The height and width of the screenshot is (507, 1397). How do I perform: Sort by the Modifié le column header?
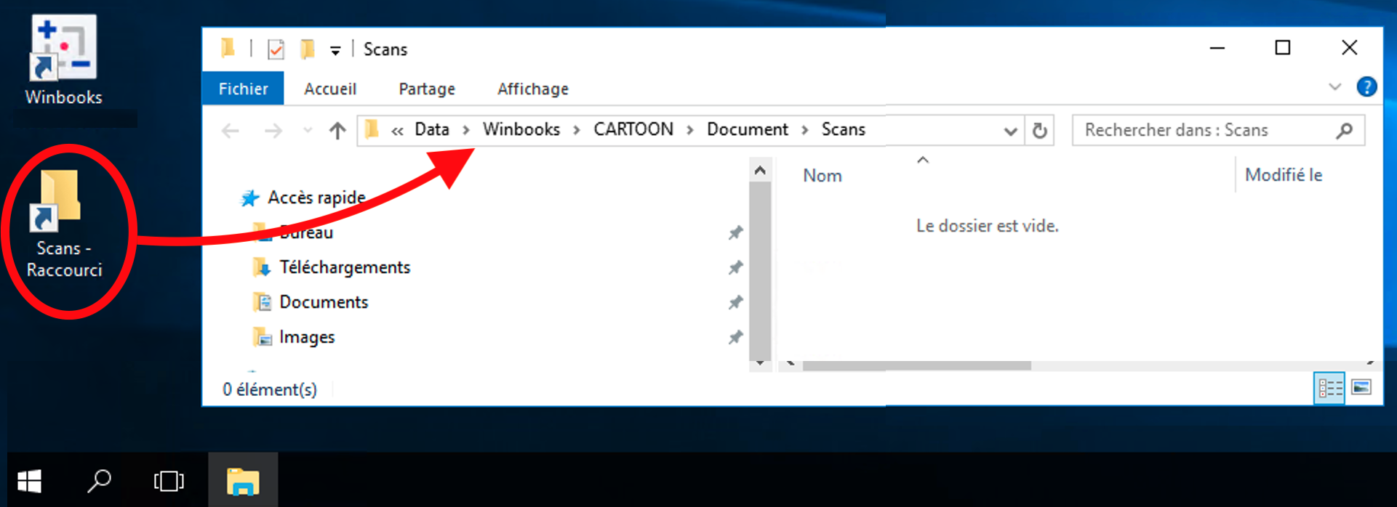(x=1284, y=175)
